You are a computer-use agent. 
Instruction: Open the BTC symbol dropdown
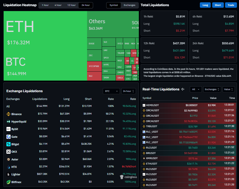[111, 91]
